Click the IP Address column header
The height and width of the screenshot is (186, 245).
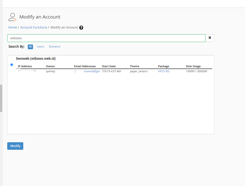(25, 66)
